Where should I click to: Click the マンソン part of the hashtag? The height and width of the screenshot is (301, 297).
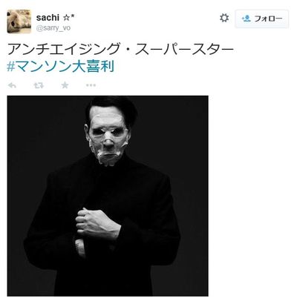[x=44, y=67]
